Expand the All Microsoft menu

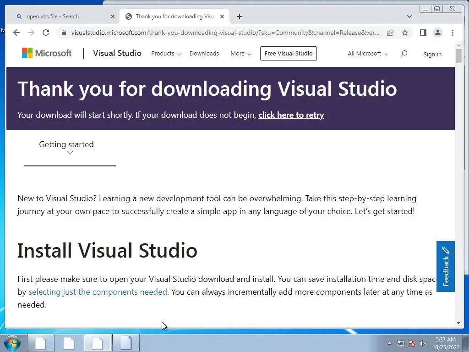coord(368,54)
